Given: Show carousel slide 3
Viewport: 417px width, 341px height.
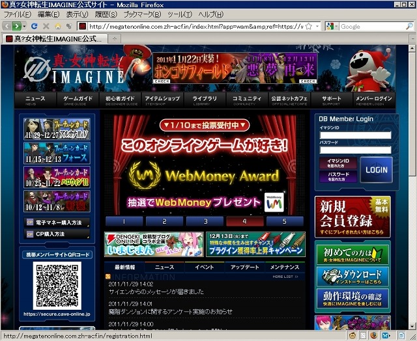Looking at the screenshot, I should [205, 221].
